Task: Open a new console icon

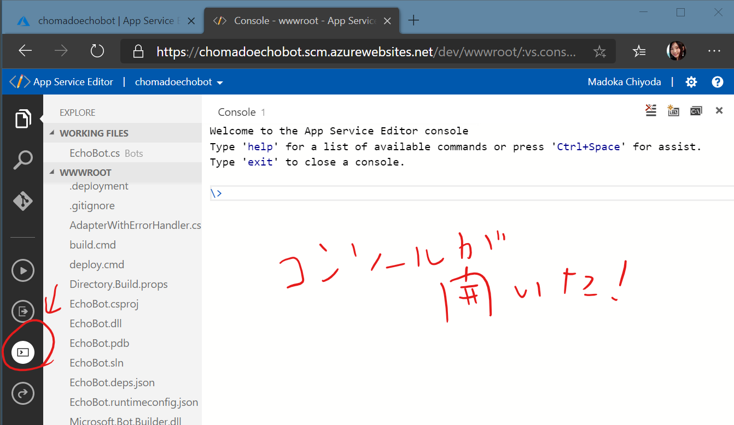Action: click(673, 111)
